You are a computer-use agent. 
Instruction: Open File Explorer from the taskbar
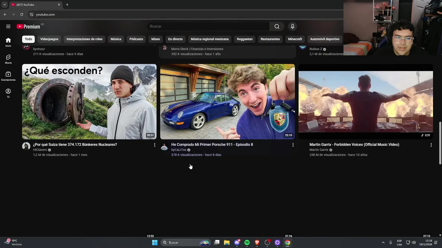227,242
